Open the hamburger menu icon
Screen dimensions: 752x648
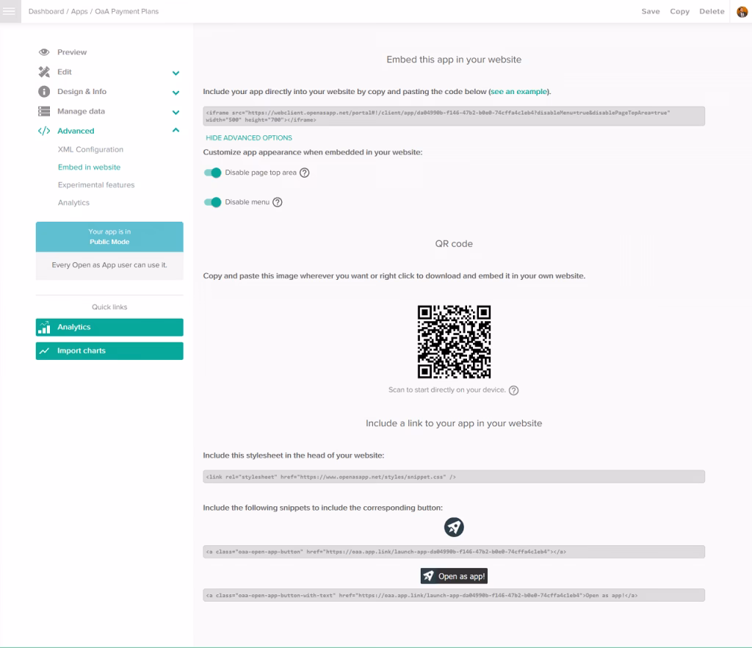[10, 11]
